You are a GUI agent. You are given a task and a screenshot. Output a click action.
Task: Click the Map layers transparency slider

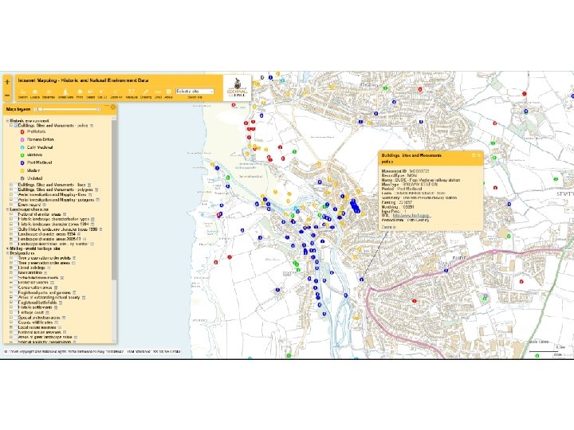69,109
